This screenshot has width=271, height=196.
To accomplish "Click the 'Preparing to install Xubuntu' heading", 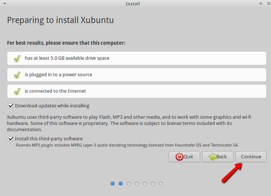I will (60, 20).
